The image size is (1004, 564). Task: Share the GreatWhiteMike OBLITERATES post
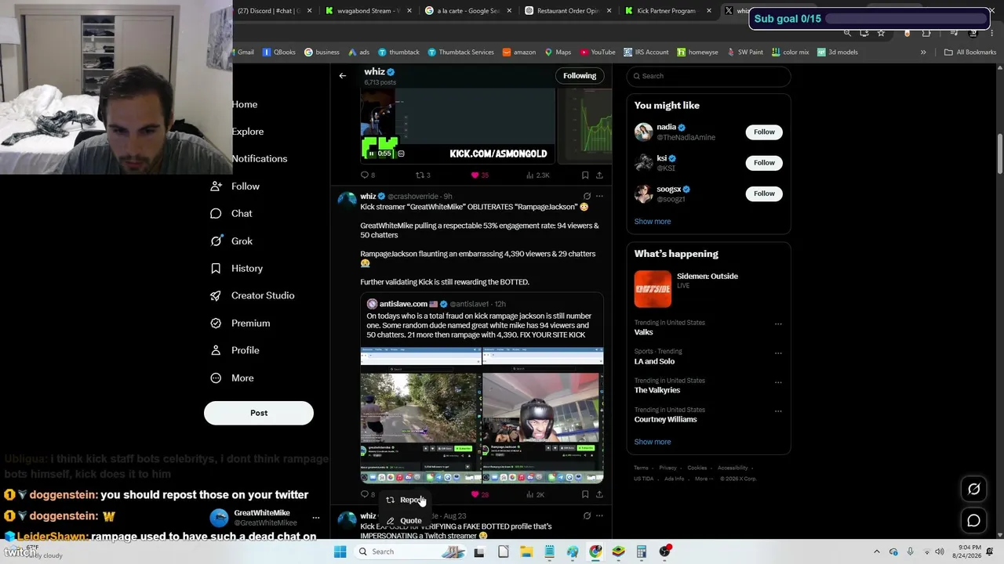coord(599,494)
